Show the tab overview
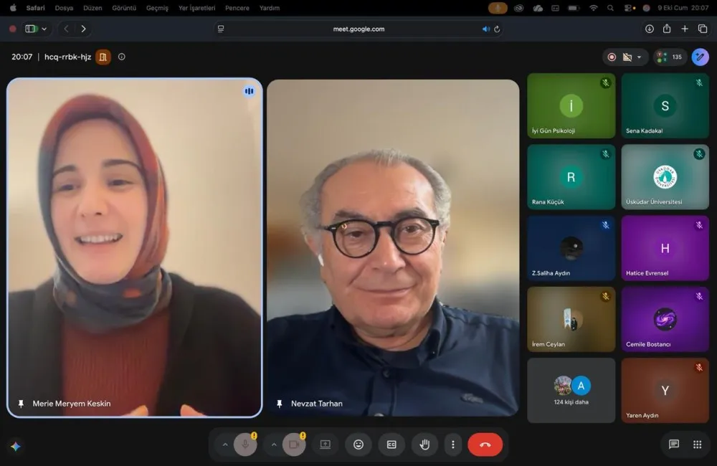Viewport: 717px width, 466px height. 703,29
